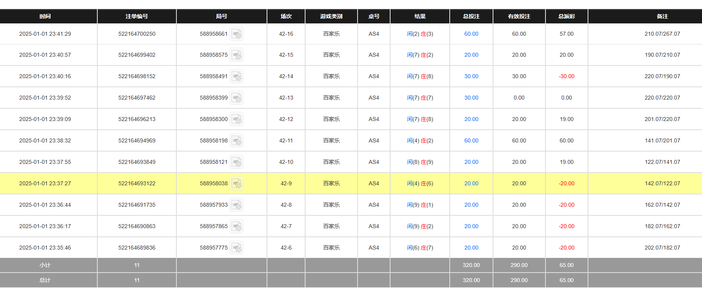This screenshot has height=294, width=702.
Task: Click the 时间 column header
Action: coord(45,16)
